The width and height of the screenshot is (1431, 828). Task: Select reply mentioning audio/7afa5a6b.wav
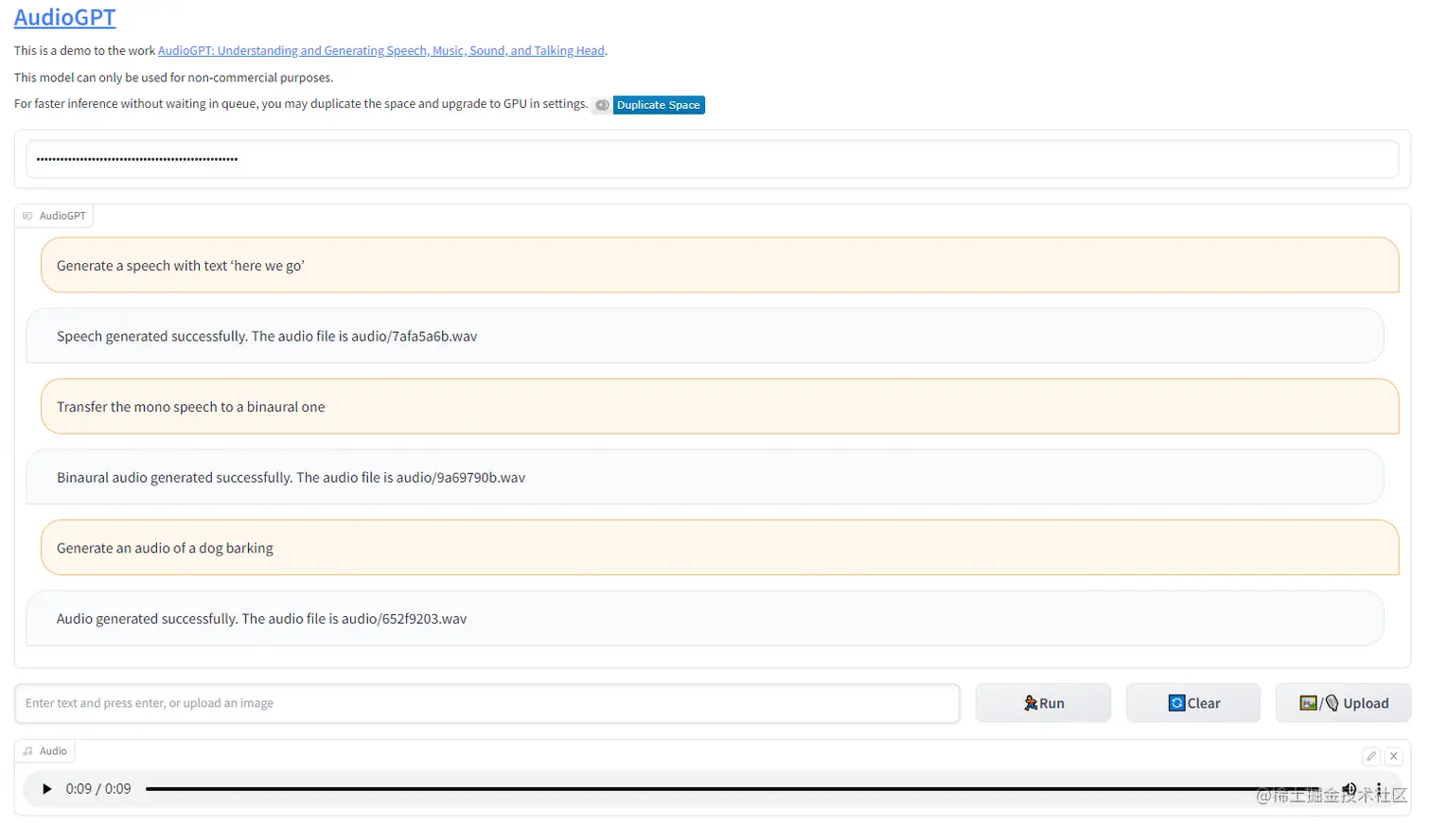[705, 336]
